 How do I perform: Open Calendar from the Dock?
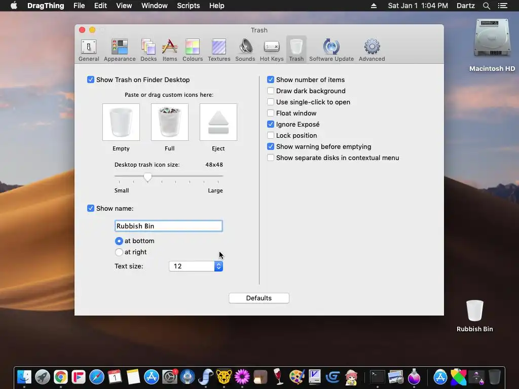tap(115, 377)
